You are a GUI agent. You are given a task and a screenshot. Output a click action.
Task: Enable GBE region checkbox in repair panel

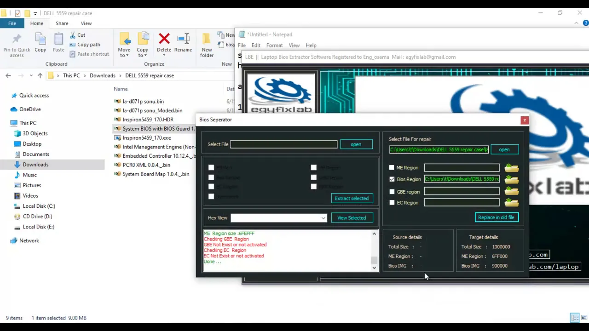pyautogui.click(x=392, y=192)
